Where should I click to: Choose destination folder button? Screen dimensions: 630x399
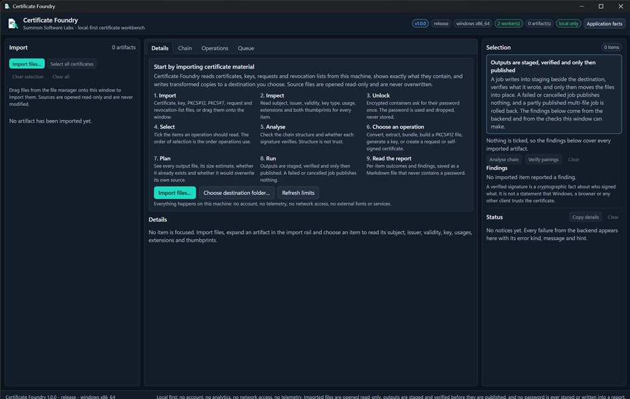coord(237,193)
